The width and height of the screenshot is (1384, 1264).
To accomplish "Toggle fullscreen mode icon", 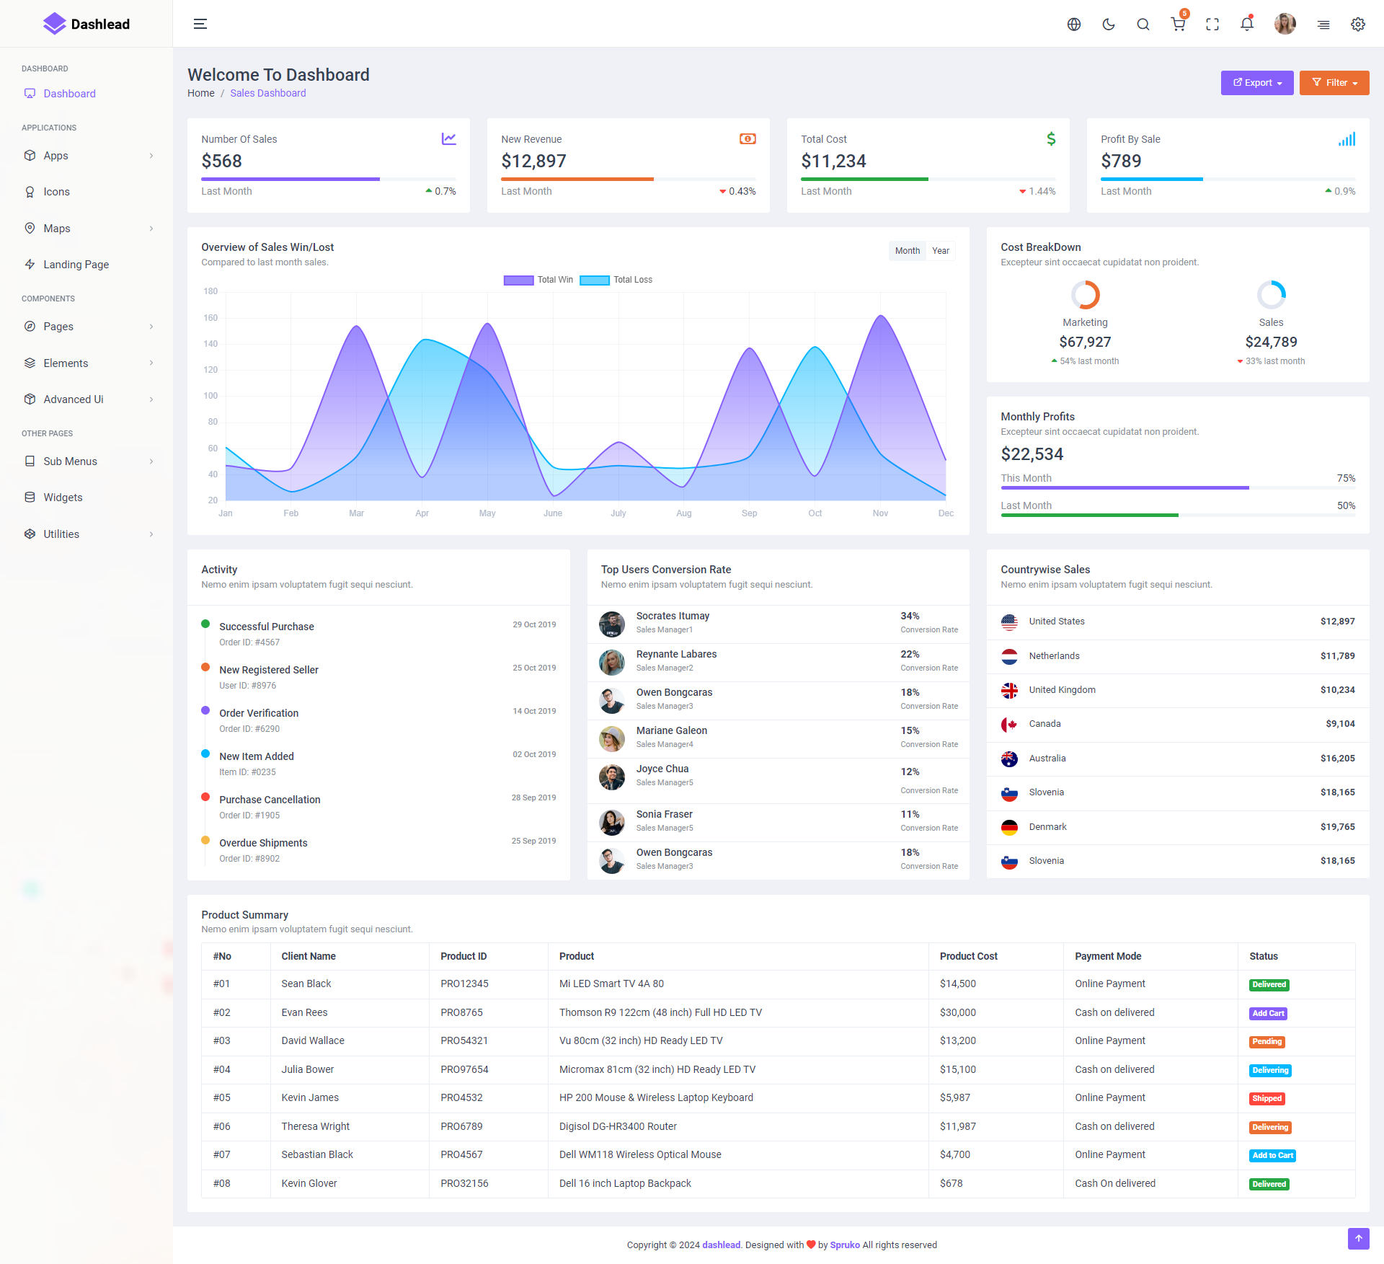I will point(1212,25).
